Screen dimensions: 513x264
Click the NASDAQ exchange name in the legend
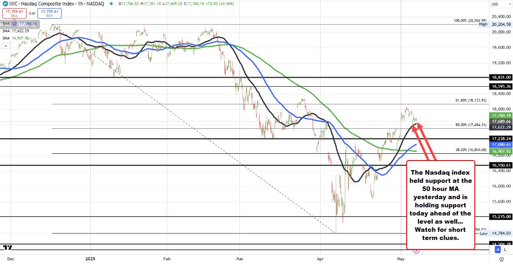pos(95,4)
